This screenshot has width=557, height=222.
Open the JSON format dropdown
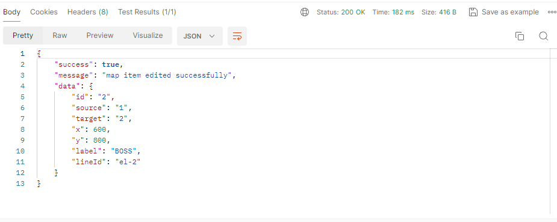(x=200, y=36)
